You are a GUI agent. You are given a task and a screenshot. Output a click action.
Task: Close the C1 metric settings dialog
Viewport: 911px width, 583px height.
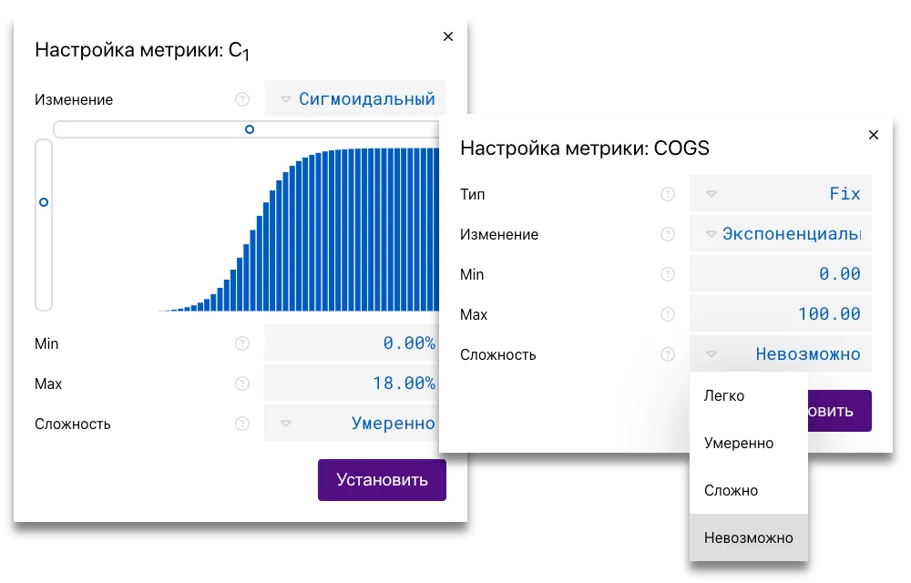[x=448, y=36]
